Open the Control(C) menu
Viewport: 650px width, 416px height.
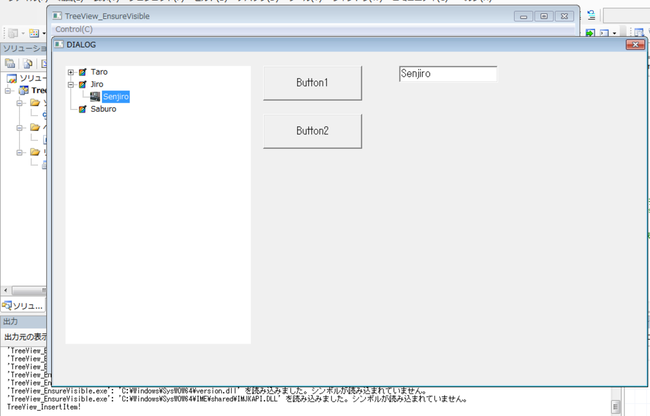pos(74,29)
